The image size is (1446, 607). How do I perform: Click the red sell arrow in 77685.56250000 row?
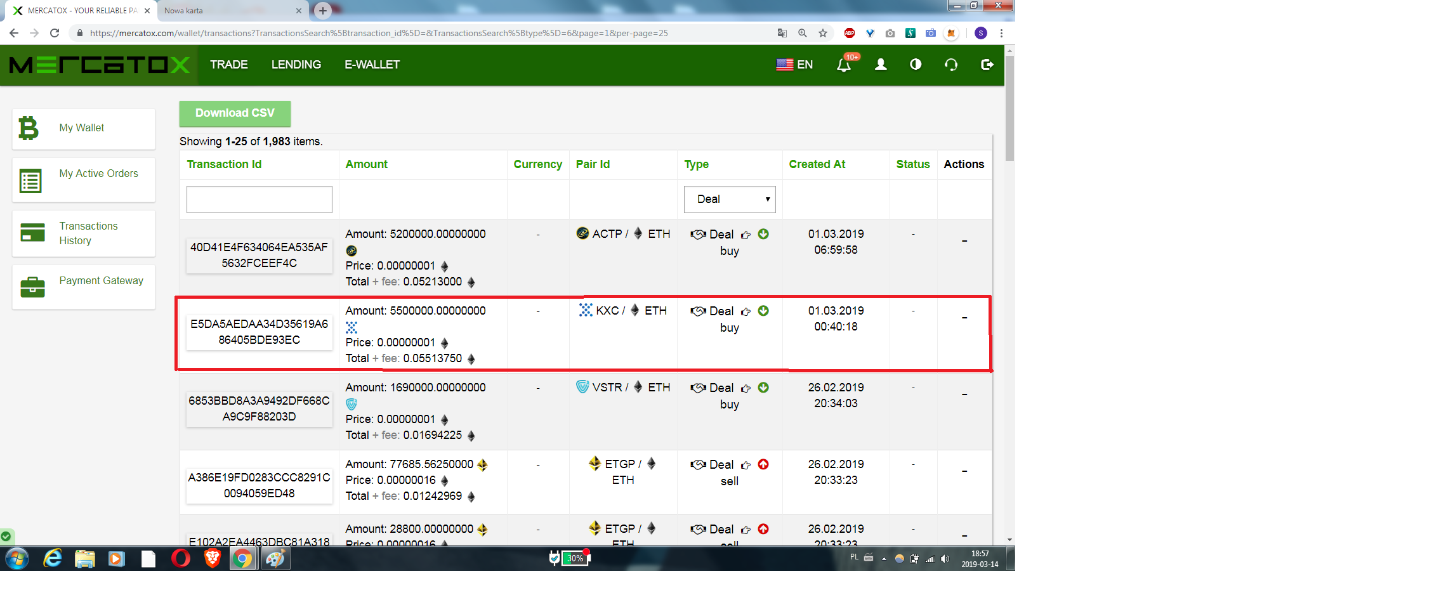[763, 464]
